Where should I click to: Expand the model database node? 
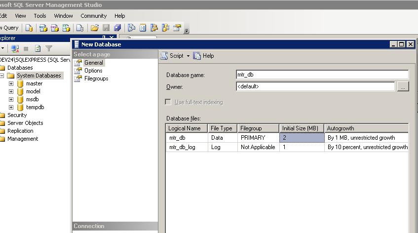[x=11, y=91]
